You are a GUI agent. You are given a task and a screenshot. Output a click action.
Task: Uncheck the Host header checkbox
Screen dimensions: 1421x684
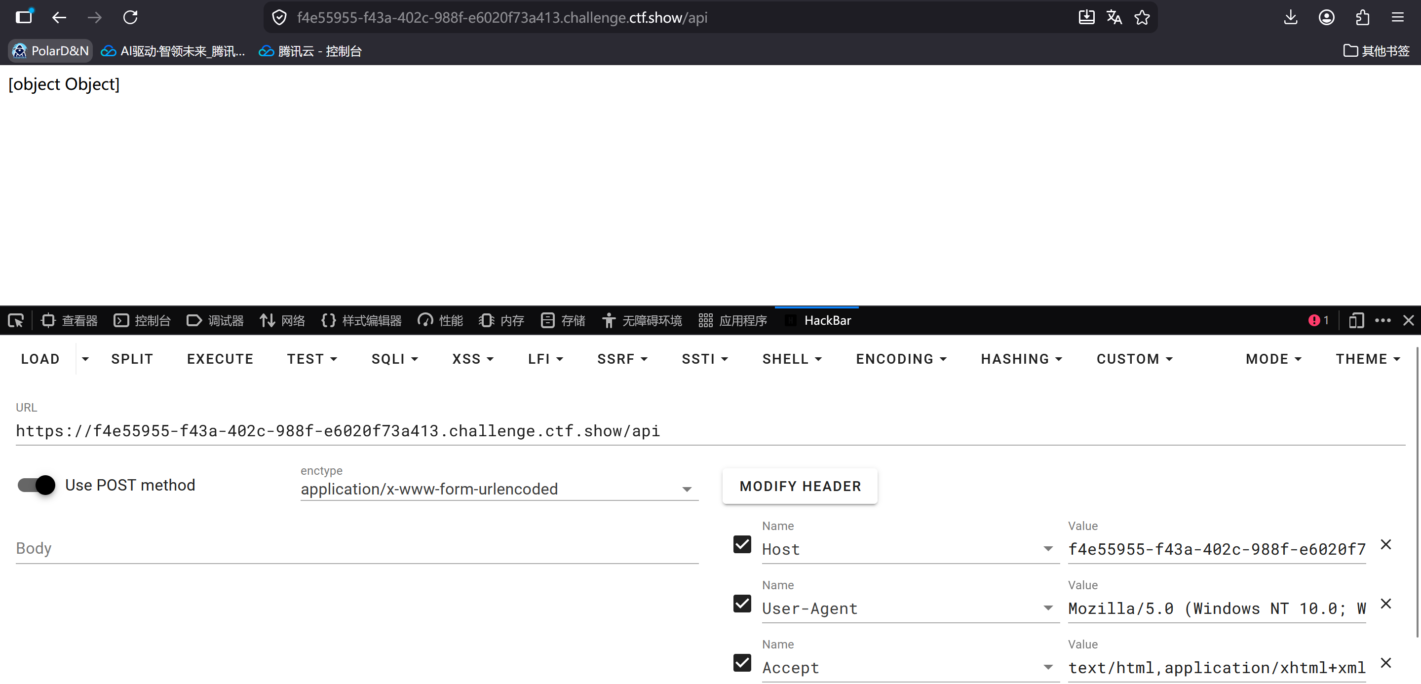tap(742, 544)
